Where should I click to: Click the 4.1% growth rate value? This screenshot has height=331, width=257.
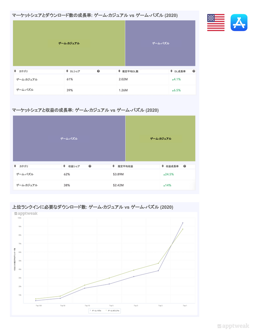[x=176, y=79]
